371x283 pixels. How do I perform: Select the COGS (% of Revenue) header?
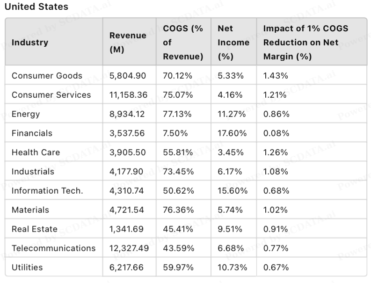click(183, 43)
